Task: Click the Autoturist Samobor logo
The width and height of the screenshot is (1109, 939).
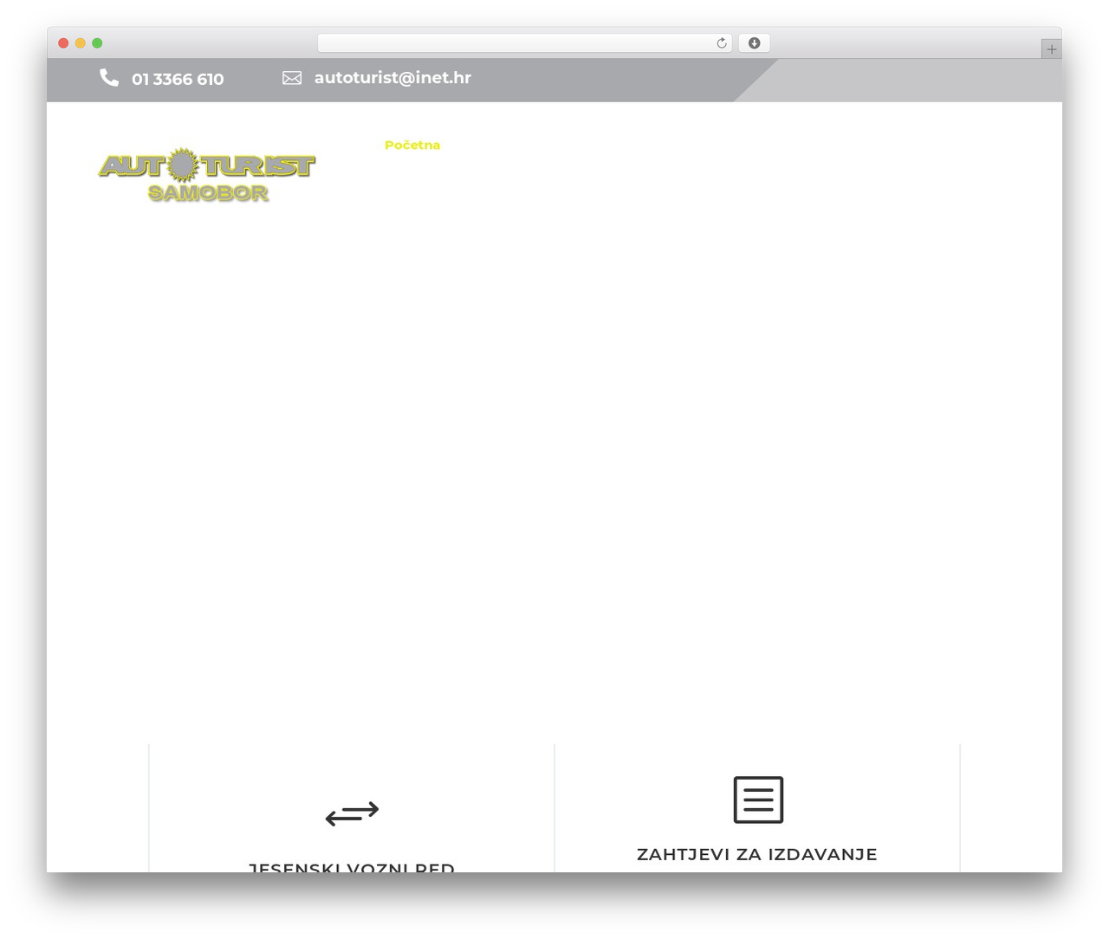Action: coord(207,176)
